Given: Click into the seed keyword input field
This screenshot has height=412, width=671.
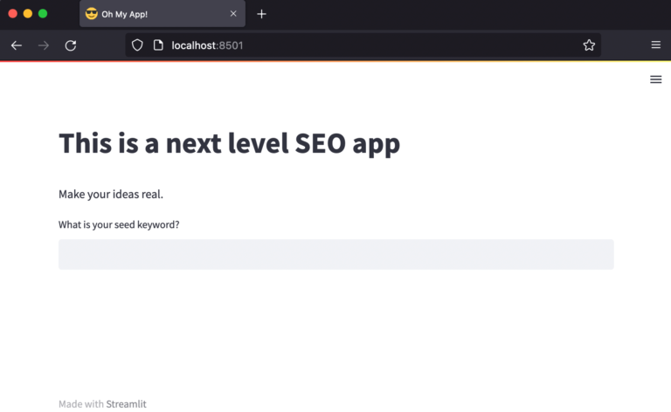Looking at the screenshot, I should tap(335, 254).
